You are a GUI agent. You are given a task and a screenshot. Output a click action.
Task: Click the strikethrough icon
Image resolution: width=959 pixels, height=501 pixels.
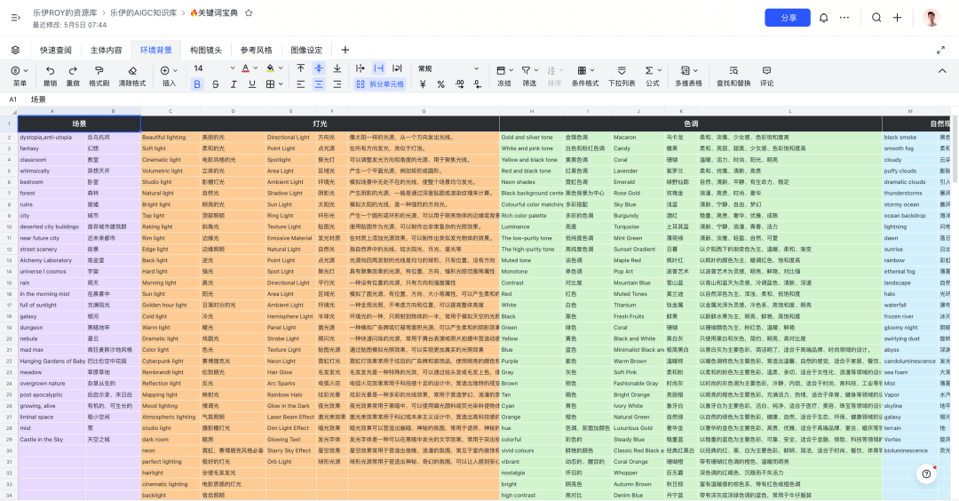(x=215, y=84)
